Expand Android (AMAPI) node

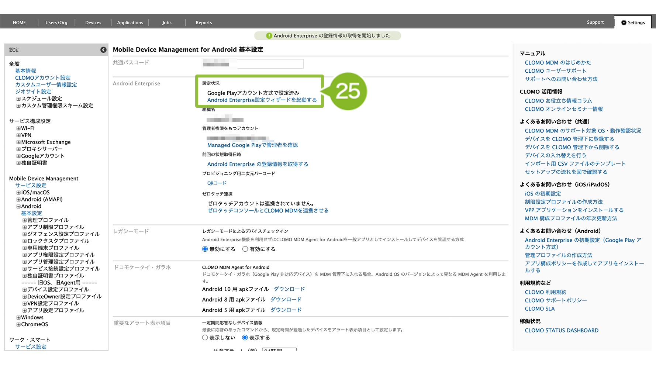pyautogui.click(x=18, y=200)
